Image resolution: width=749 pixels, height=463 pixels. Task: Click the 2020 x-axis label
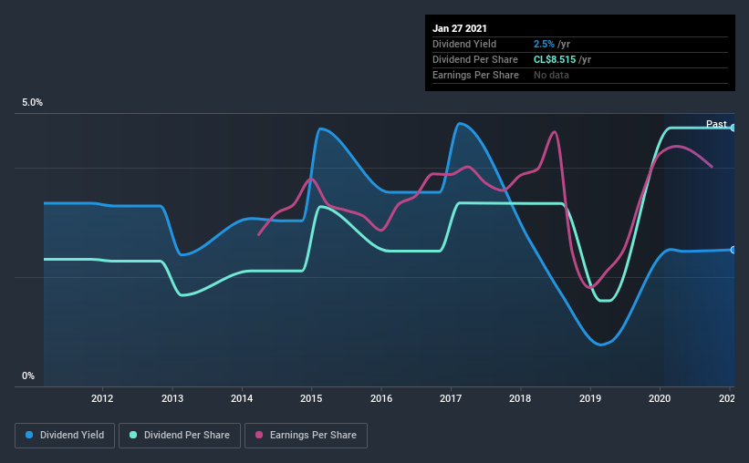[660, 398]
